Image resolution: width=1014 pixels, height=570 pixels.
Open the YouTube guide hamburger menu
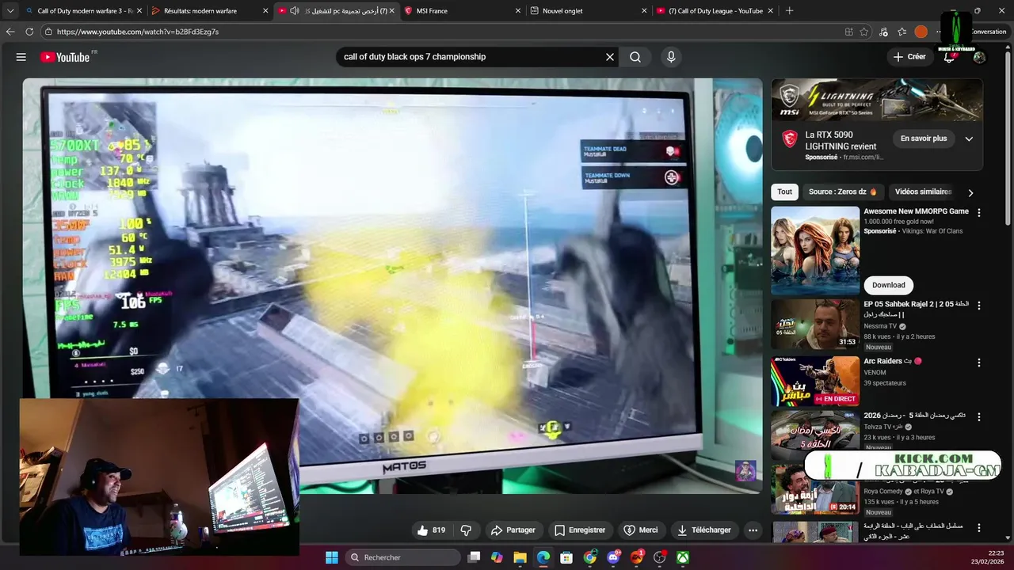click(21, 57)
